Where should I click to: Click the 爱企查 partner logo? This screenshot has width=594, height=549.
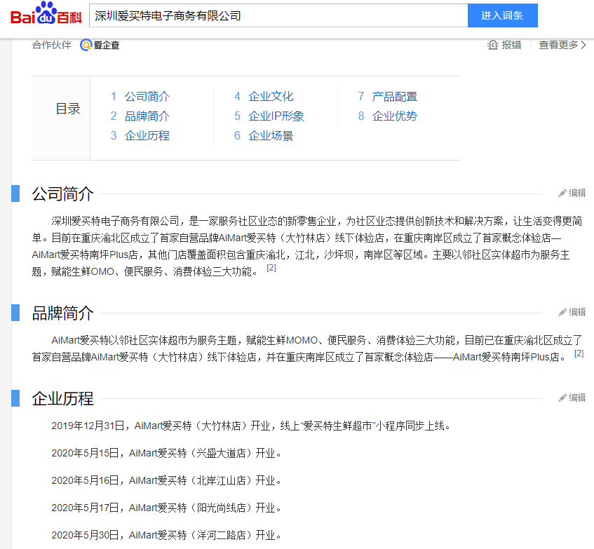[x=100, y=45]
